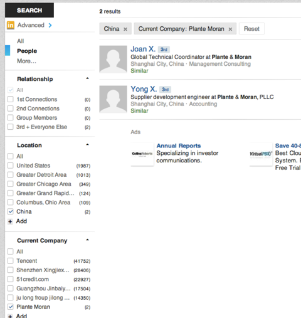301x318 pixels.
Task: Click the Shenzhen Xingjiex... company label
Action: [43, 270]
